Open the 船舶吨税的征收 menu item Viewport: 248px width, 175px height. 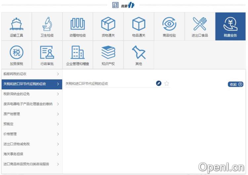[x=32, y=74]
